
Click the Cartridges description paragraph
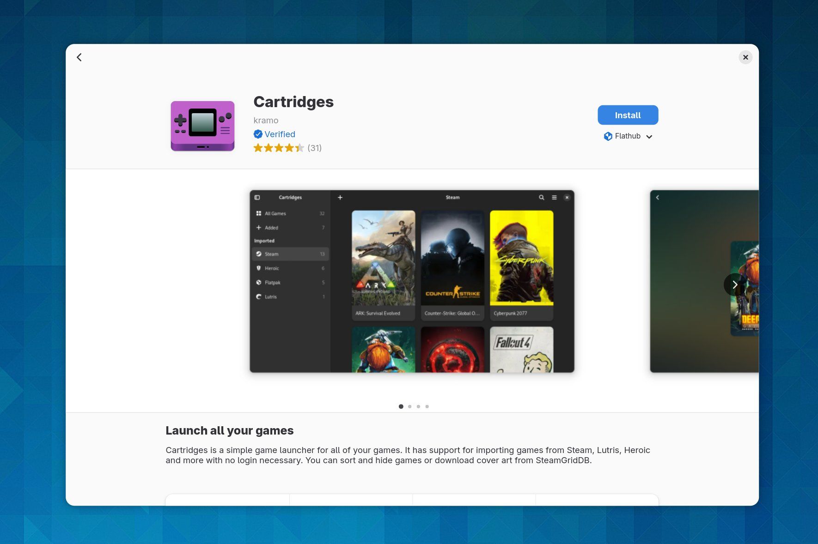pos(408,455)
